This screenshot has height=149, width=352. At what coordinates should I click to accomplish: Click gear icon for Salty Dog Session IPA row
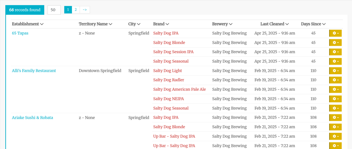tap(335, 52)
